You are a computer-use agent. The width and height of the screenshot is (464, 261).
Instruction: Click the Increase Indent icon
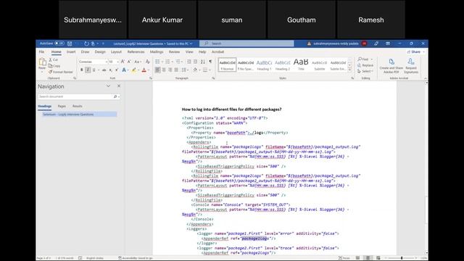[195, 62]
